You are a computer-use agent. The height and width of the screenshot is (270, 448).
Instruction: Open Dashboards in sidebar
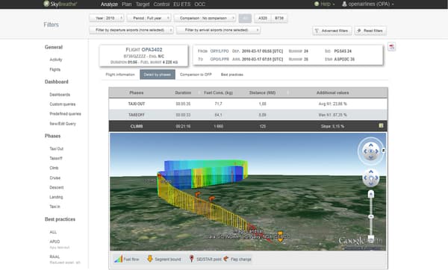coord(60,95)
